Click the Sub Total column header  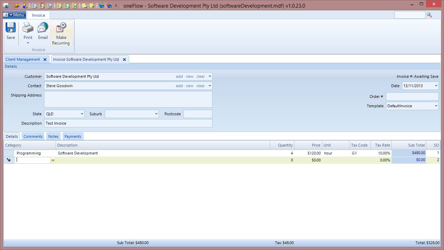409,145
